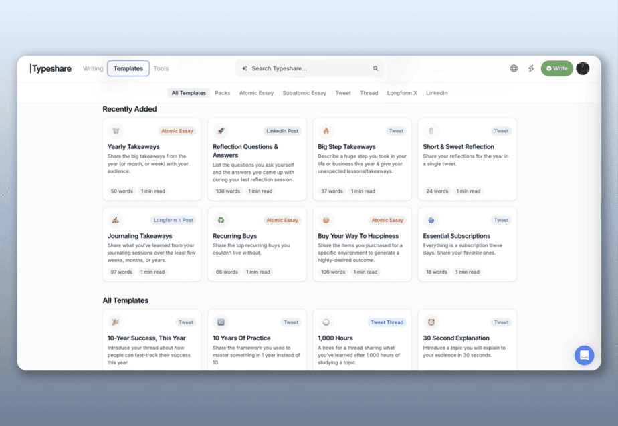Image resolution: width=618 pixels, height=426 pixels.
Task: Click the Short & Sweet Reflection card icon
Action: pyautogui.click(x=431, y=131)
